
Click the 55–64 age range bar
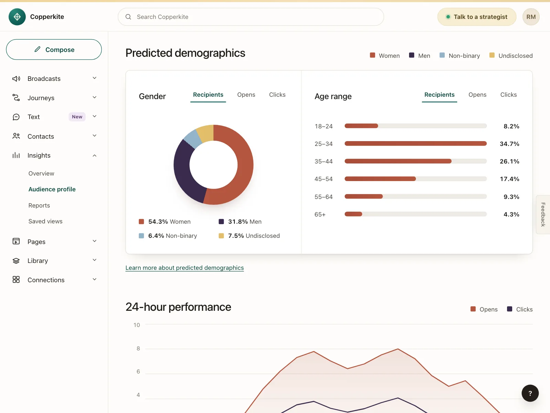click(x=364, y=197)
